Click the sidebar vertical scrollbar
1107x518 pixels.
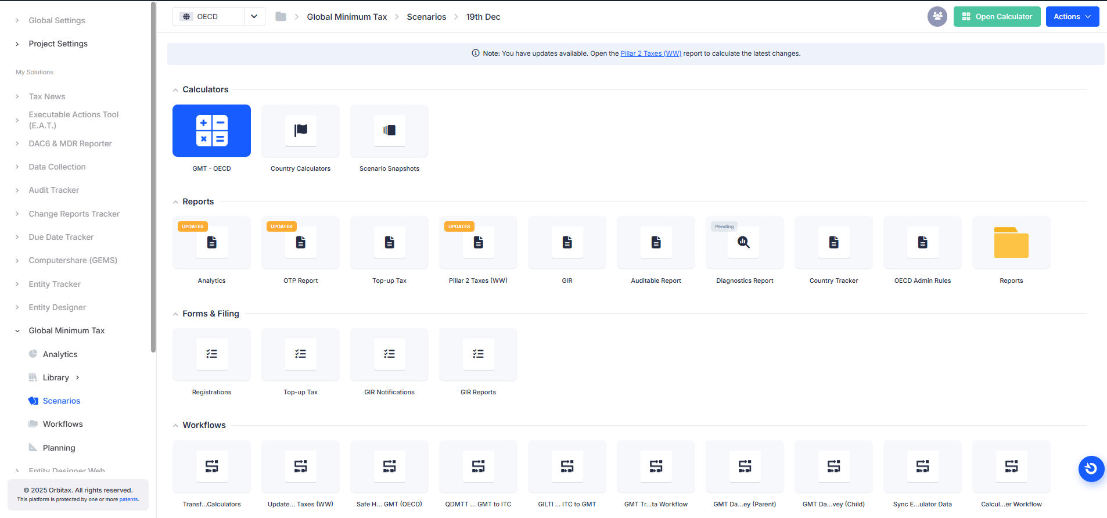click(x=153, y=177)
